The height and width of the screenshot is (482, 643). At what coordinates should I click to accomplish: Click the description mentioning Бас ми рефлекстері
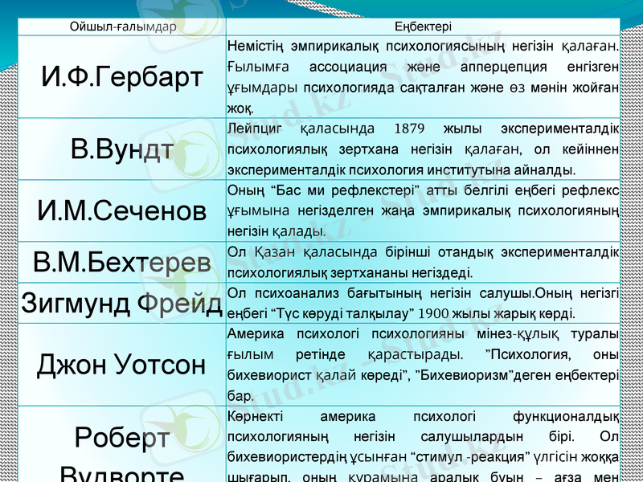tap(418, 211)
